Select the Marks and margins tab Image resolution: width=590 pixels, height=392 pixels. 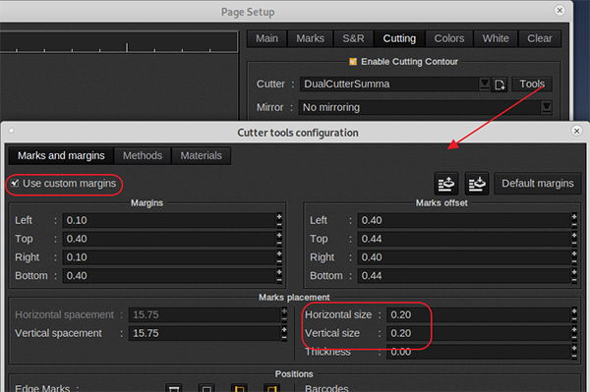coord(61,155)
